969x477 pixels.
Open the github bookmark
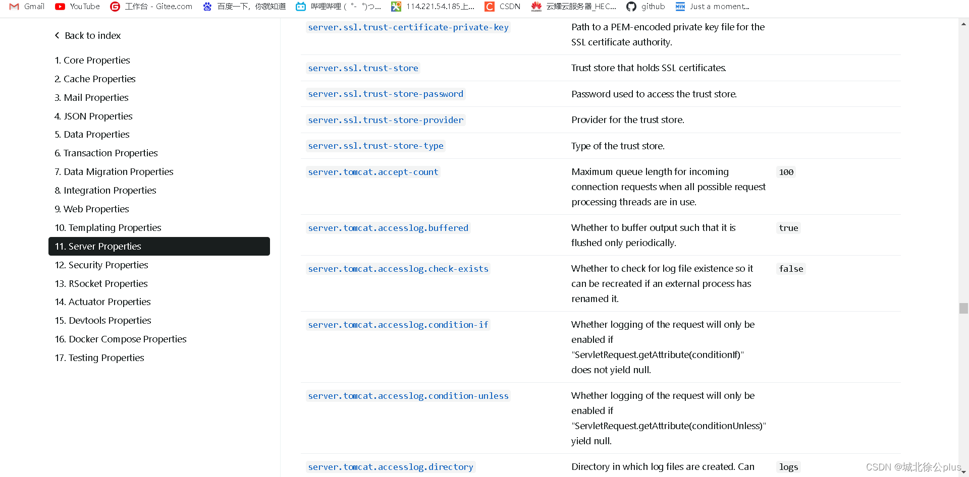(645, 7)
